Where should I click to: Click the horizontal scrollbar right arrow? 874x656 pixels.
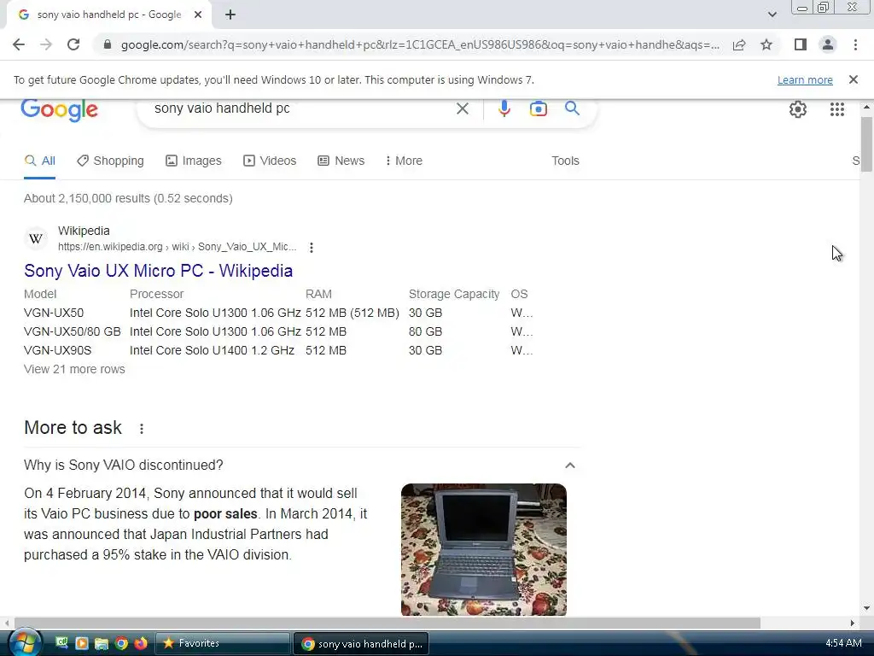(x=853, y=623)
